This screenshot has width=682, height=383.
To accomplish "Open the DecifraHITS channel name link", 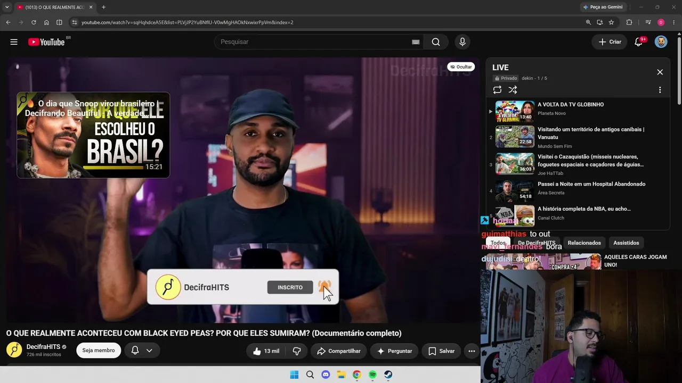I will pos(43,347).
